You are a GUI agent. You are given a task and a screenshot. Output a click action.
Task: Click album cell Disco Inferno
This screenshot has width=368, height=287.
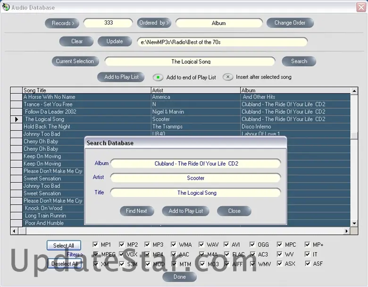(x=295, y=127)
